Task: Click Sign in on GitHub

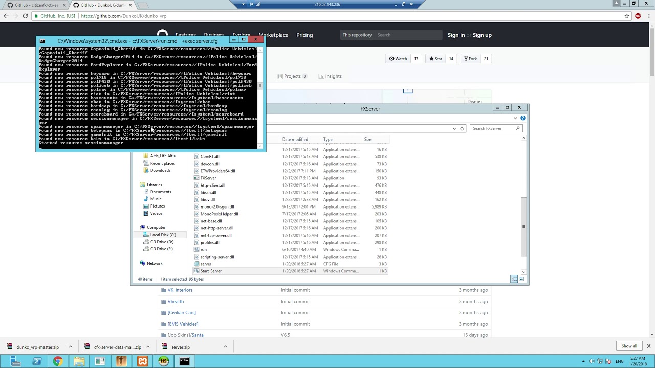Action: click(456, 35)
